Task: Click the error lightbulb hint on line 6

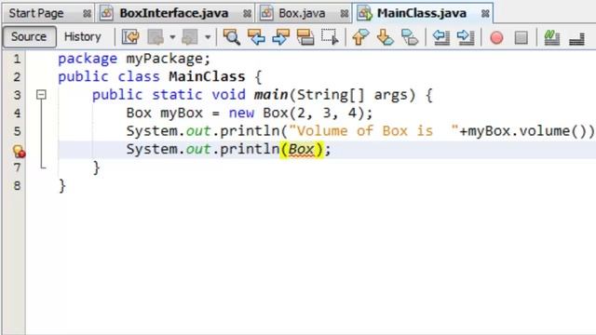Action: [19, 151]
